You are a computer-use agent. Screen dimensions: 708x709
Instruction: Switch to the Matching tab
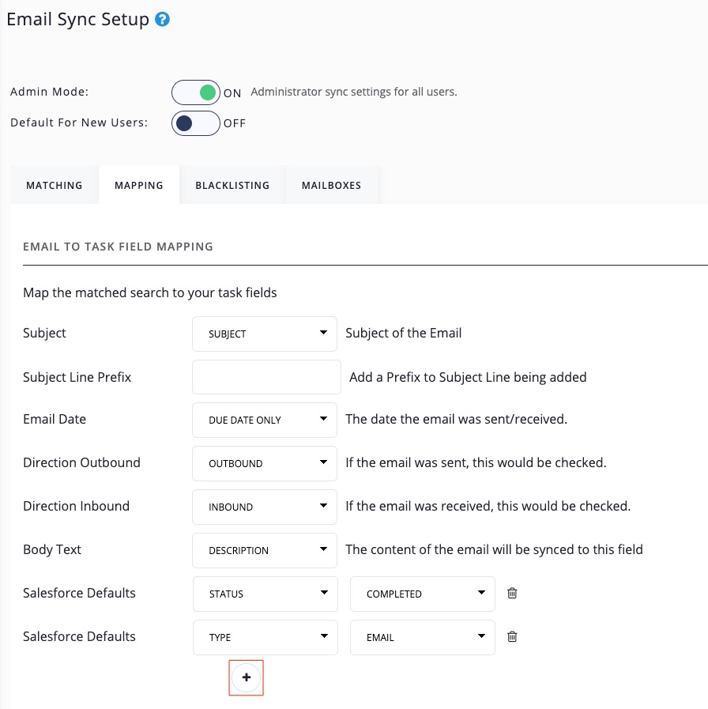(x=55, y=186)
